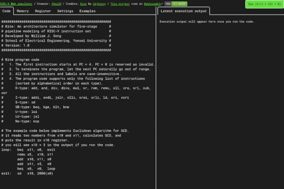Image resolution: width=284 pixels, height=189 pixels.
Task: Select the Code tab
Action: pyautogui.click(x=7, y=10)
